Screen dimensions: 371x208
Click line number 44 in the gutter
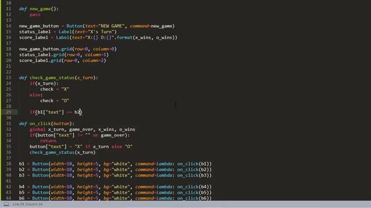9,198
